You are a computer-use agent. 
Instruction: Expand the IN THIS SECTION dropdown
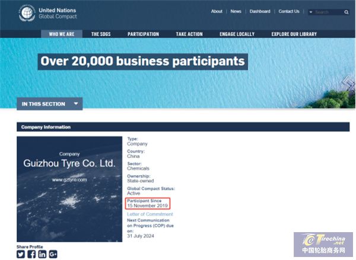tap(49, 104)
